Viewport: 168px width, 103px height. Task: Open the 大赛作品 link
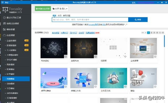pos(64,33)
